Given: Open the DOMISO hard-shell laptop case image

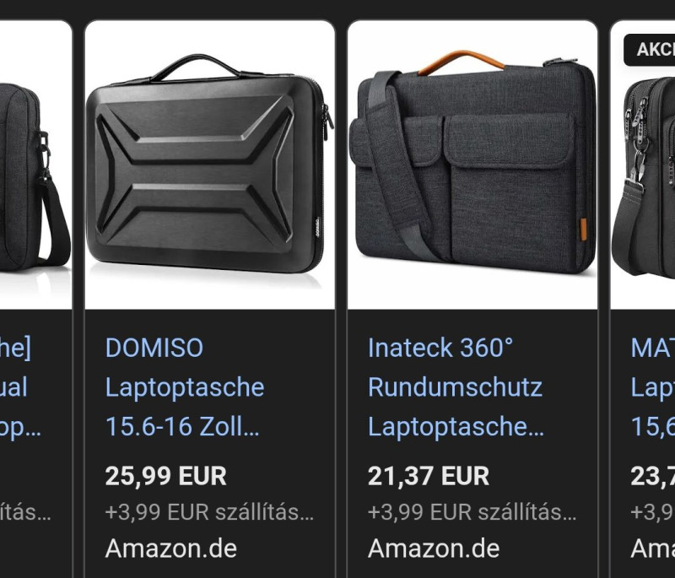Looking at the screenshot, I should pos(210,165).
